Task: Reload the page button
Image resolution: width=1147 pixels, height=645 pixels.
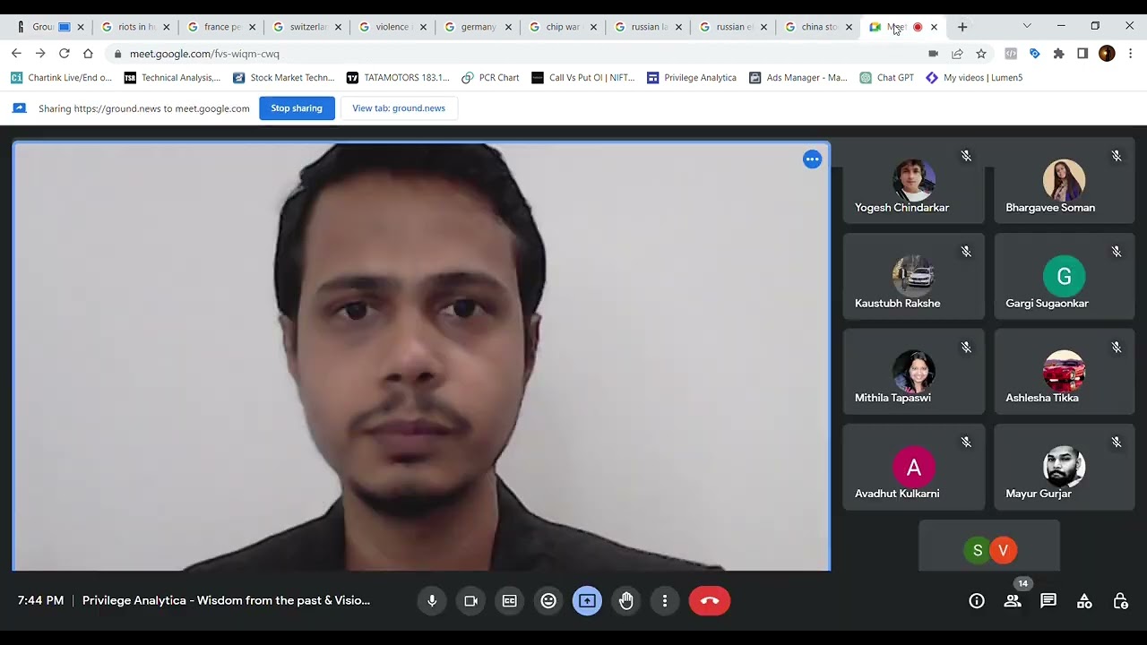Action: [64, 54]
